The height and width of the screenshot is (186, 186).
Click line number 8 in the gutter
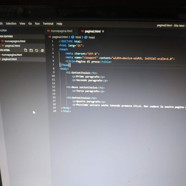[x=54, y=68]
